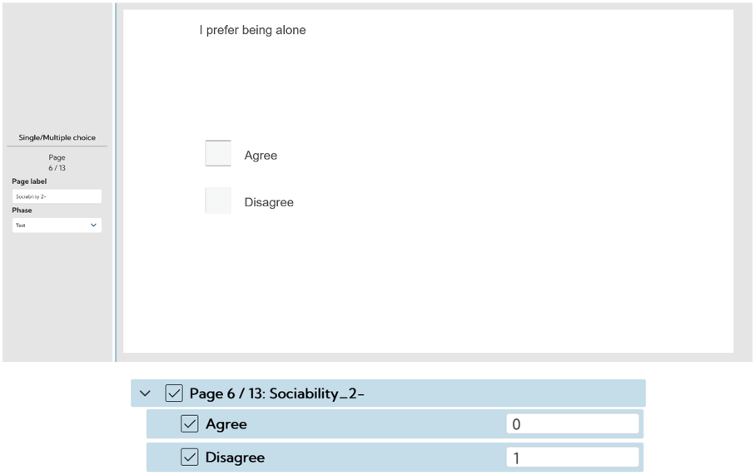Click the 'Phase' label in the sidebar
The width and height of the screenshot is (755, 475).
(22, 210)
